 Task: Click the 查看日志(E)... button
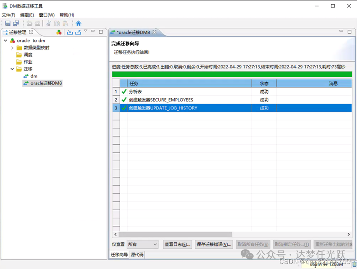click(178, 244)
